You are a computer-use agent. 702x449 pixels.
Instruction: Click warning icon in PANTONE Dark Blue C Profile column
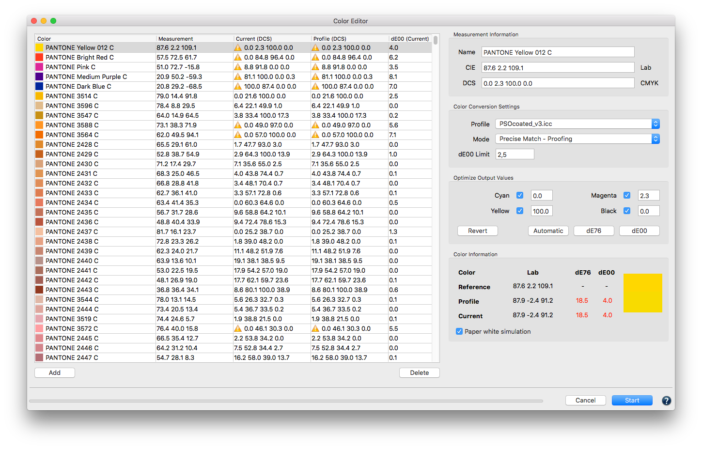pyautogui.click(x=315, y=86)
